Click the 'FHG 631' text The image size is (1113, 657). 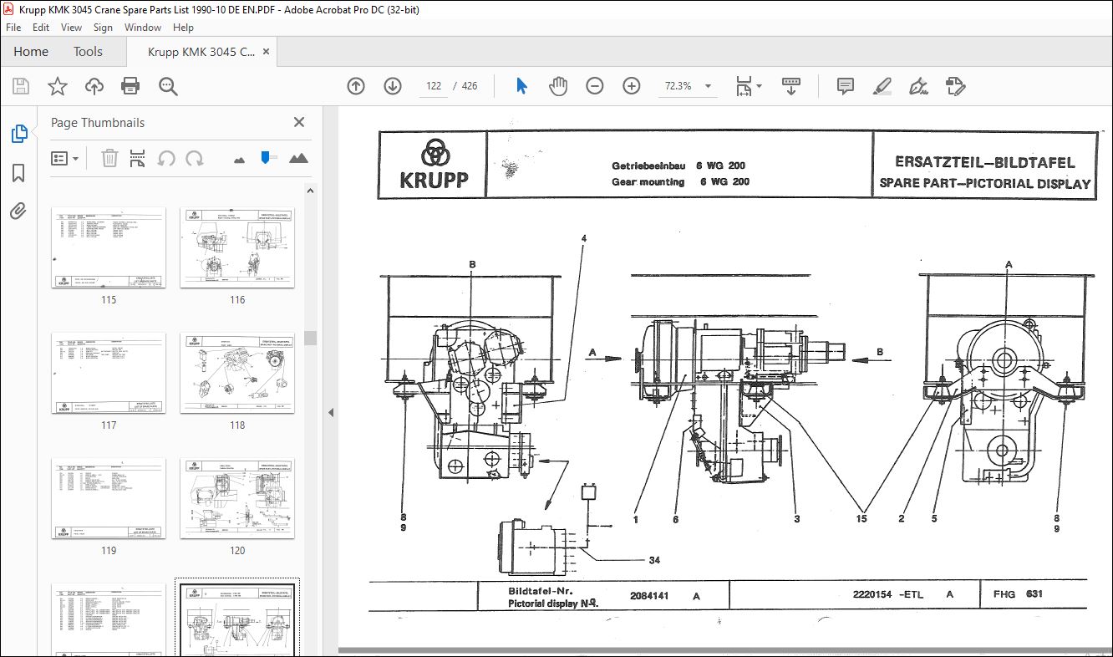tap(1018, 594)
